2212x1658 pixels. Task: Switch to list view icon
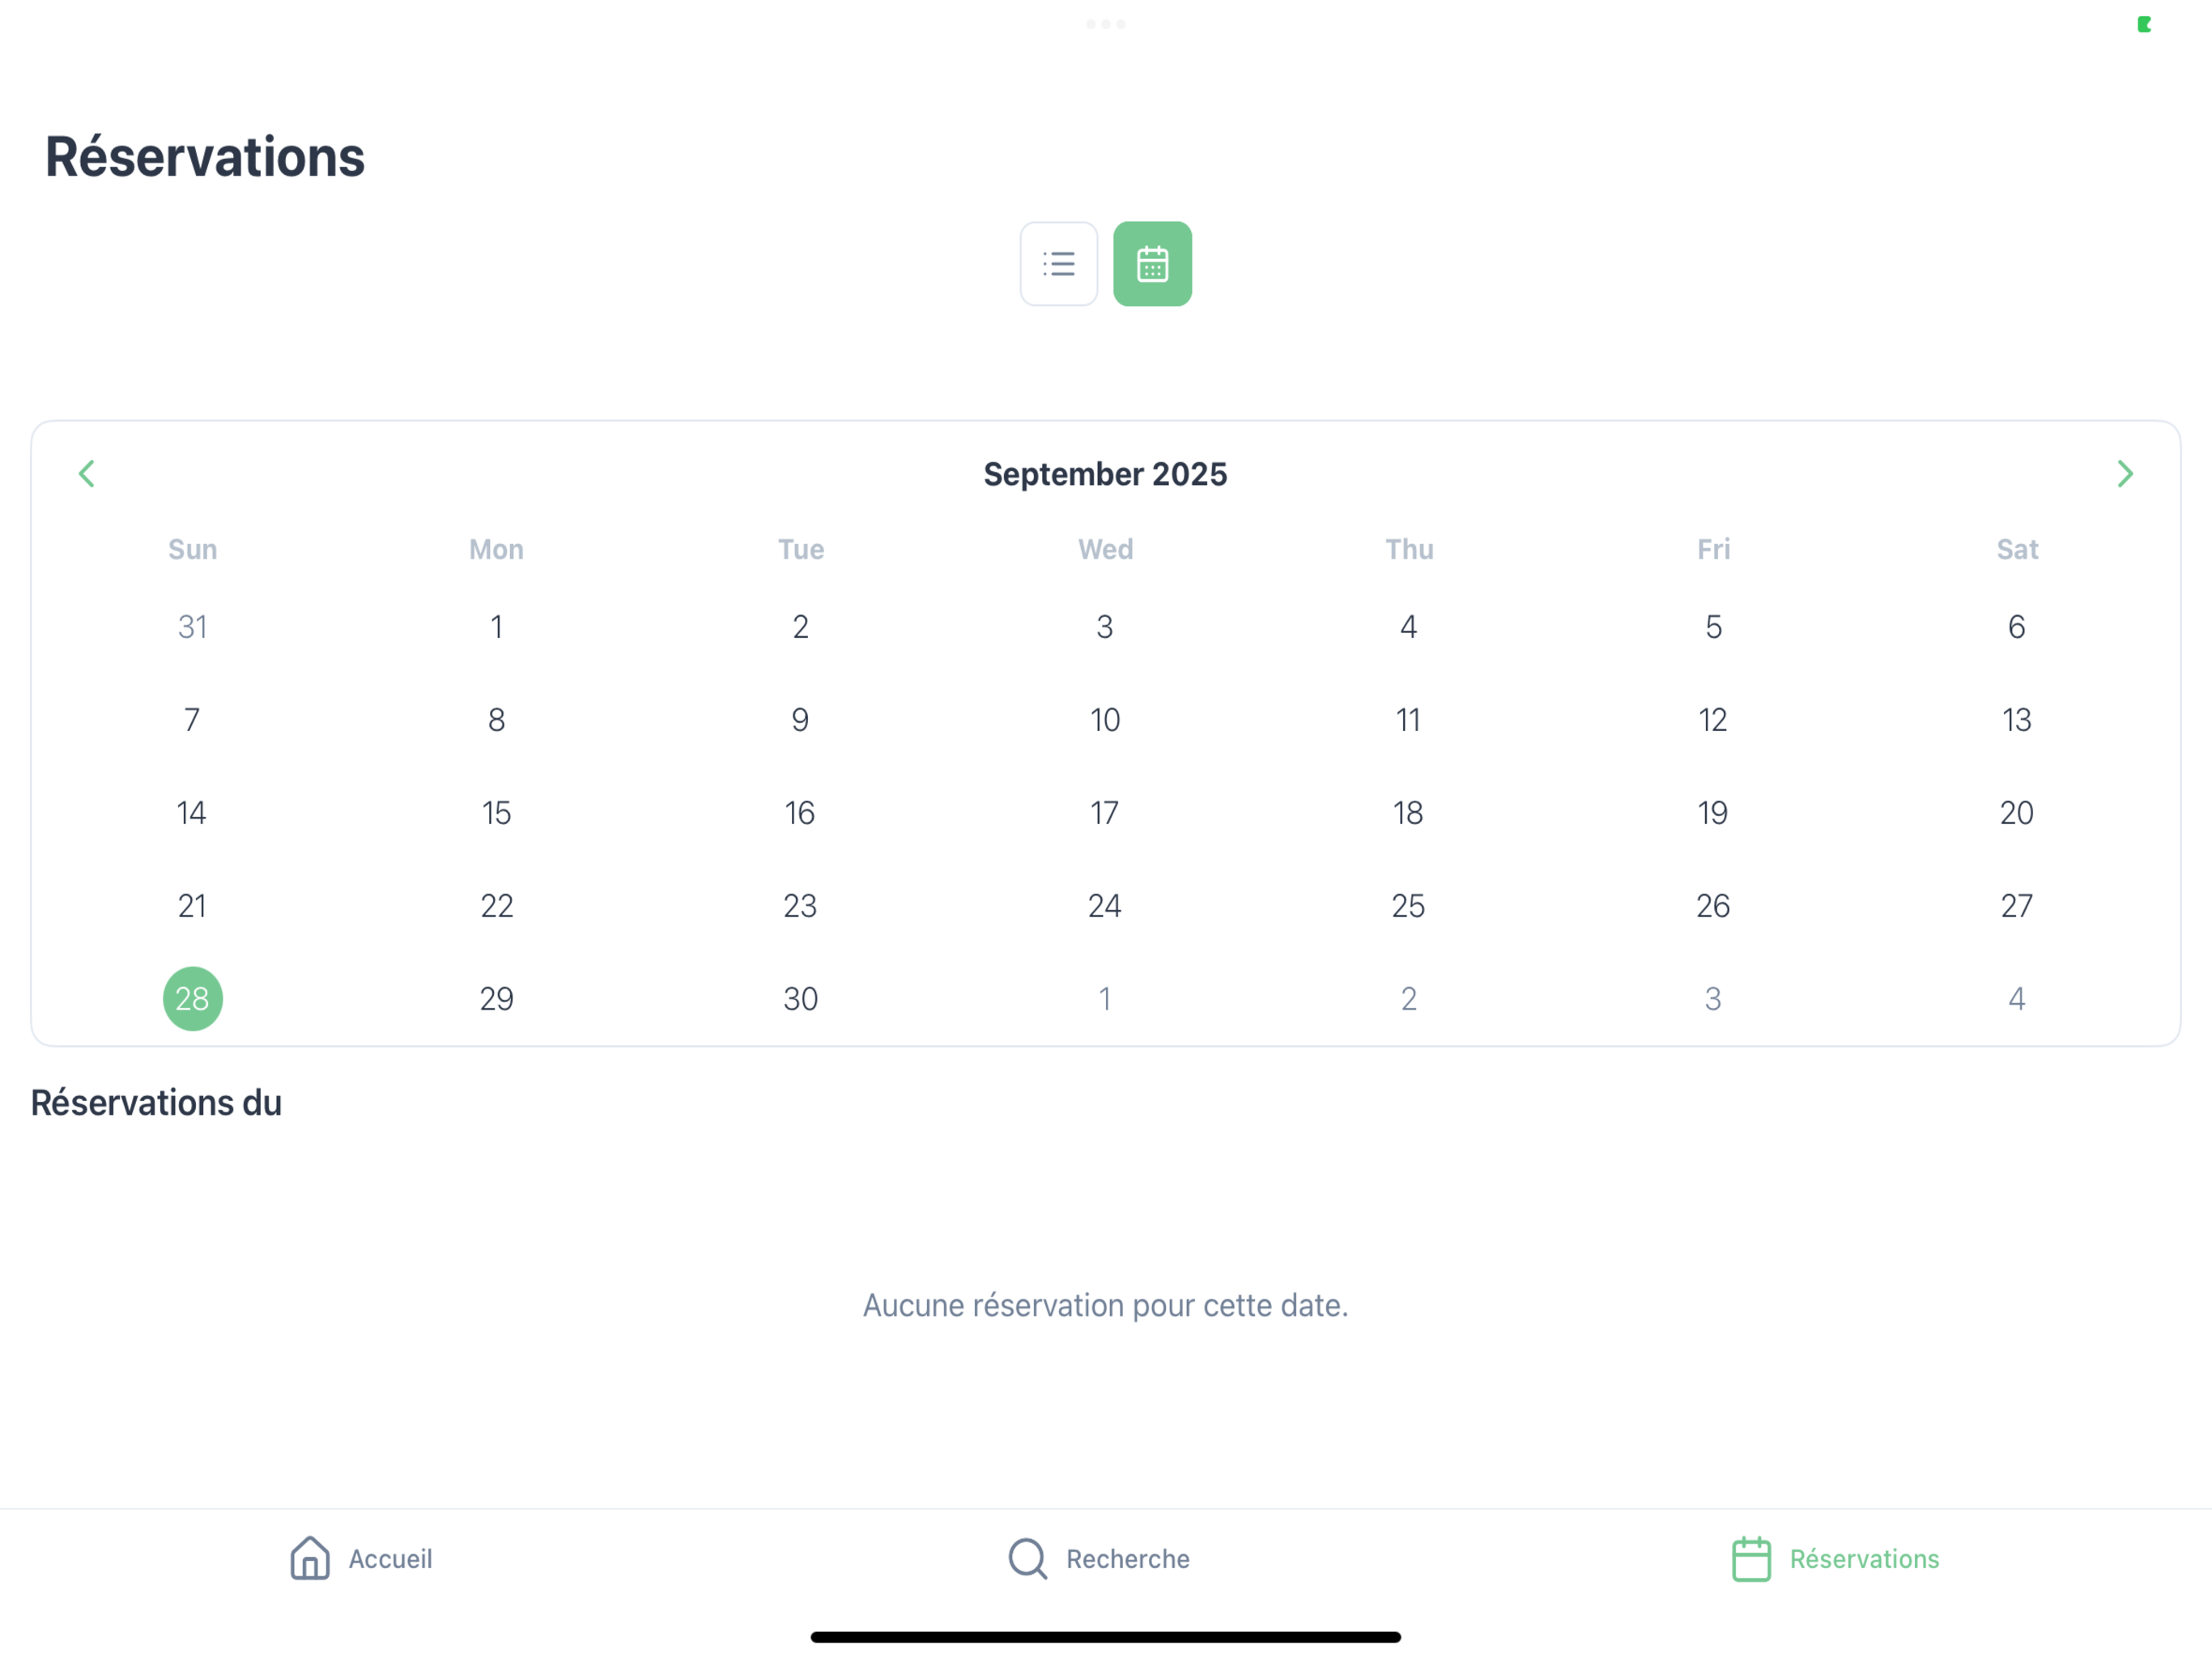(1059, 264)
